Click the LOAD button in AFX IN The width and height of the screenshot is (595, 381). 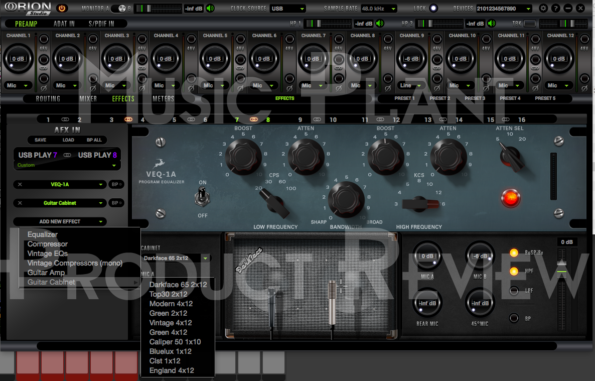(x=68, y=140)
